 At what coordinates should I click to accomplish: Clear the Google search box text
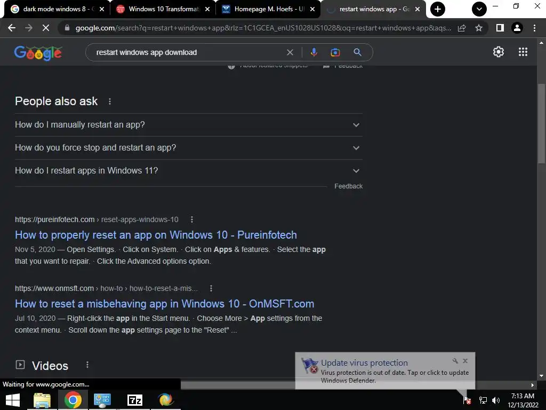coord(290,52)
